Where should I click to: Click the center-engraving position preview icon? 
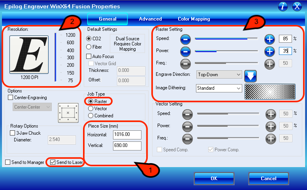click(68, 112)
